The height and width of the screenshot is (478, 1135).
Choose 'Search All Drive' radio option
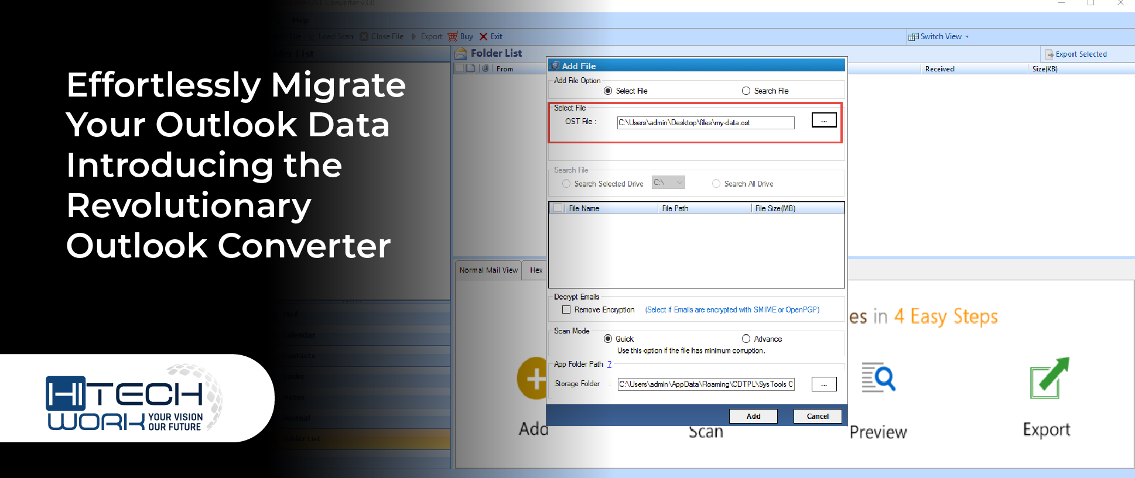tap(716, 184)
